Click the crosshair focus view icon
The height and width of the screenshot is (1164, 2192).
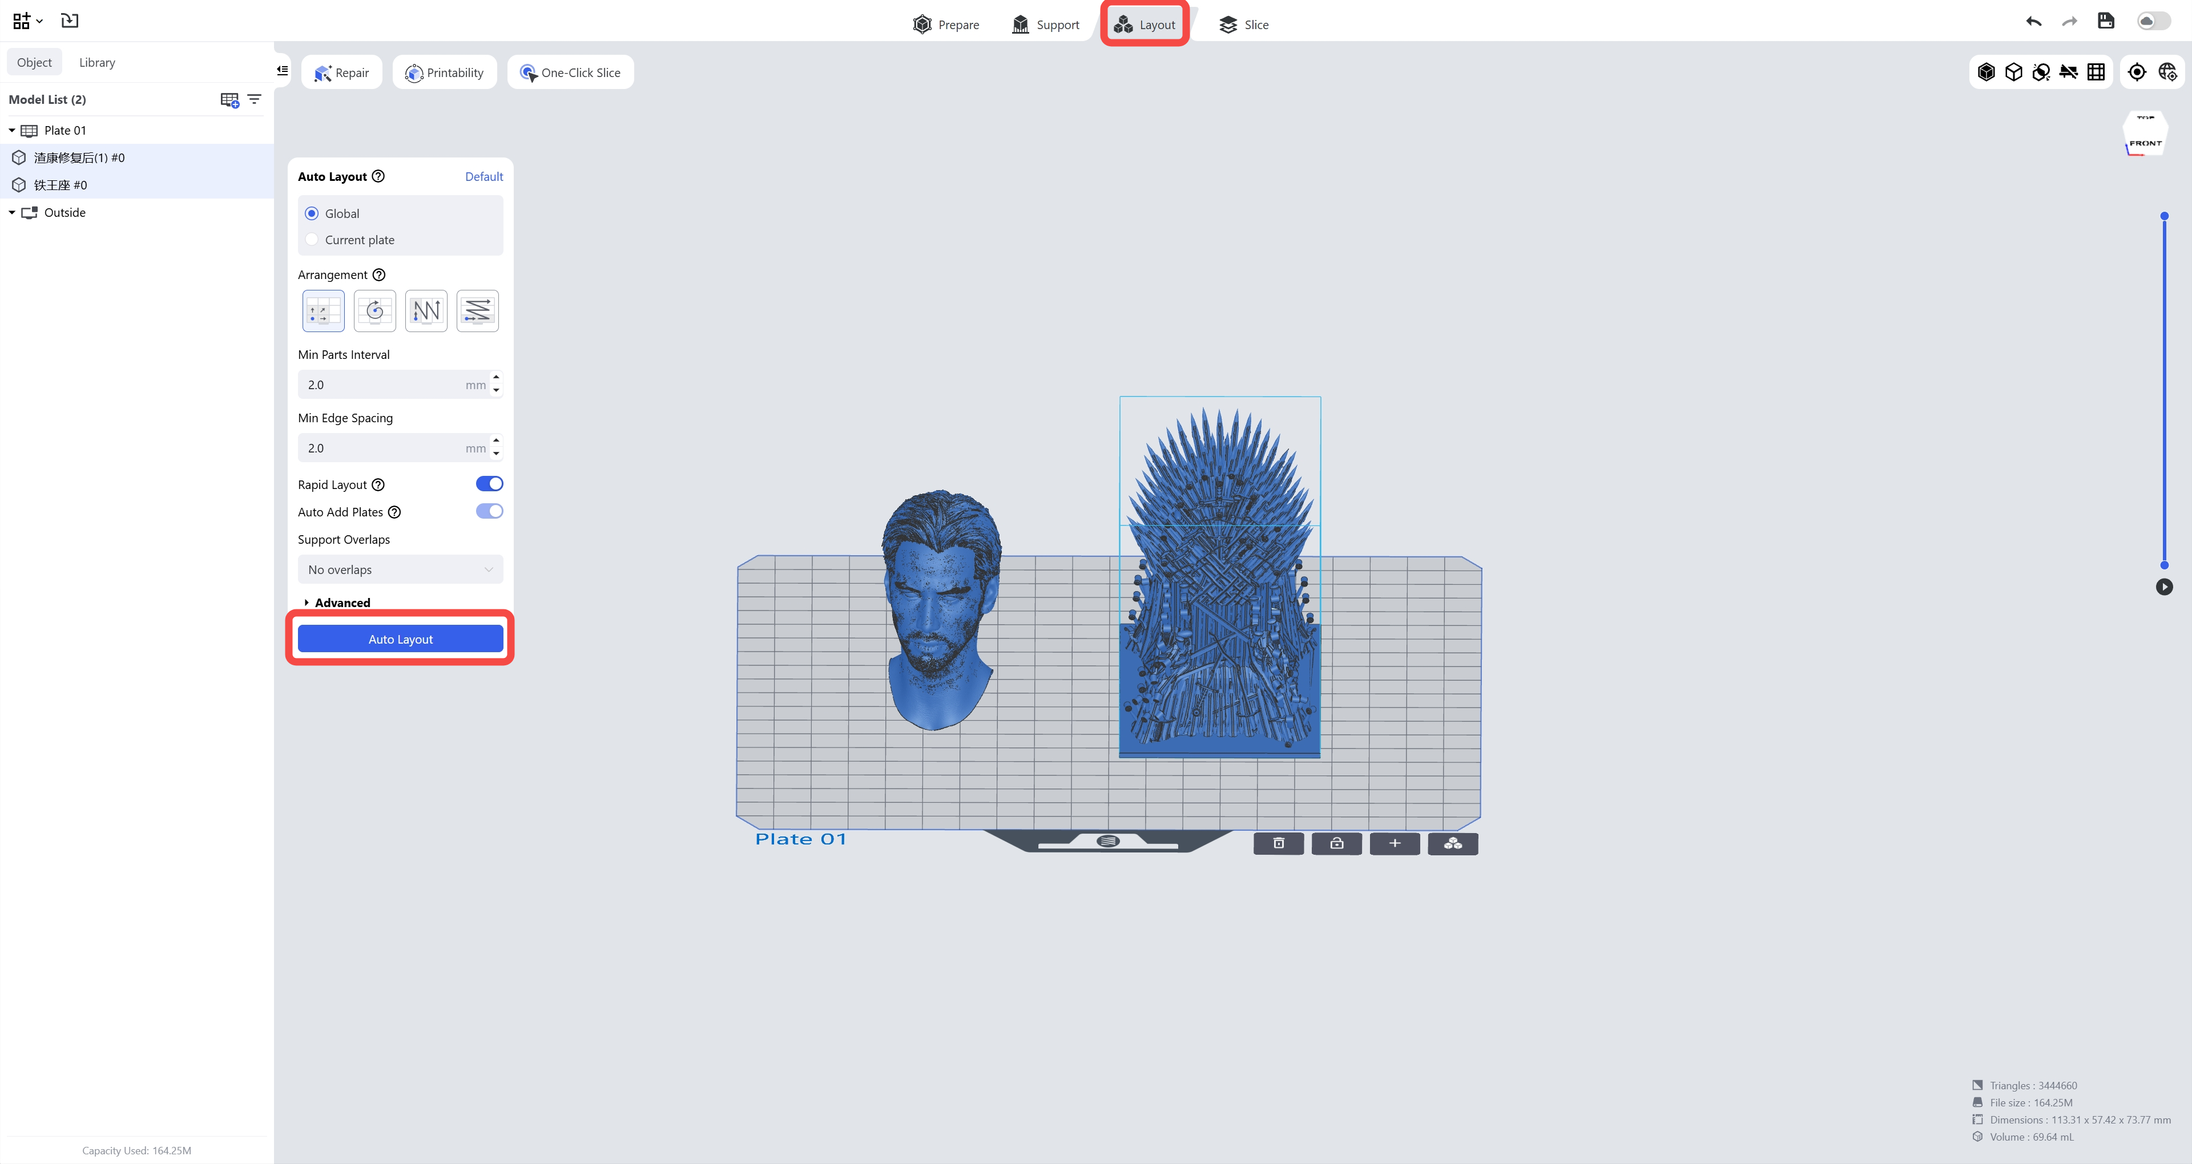[2137, 72]
